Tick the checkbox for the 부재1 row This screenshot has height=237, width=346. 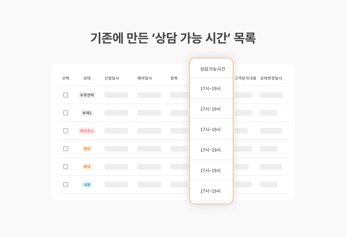point(66,113)
